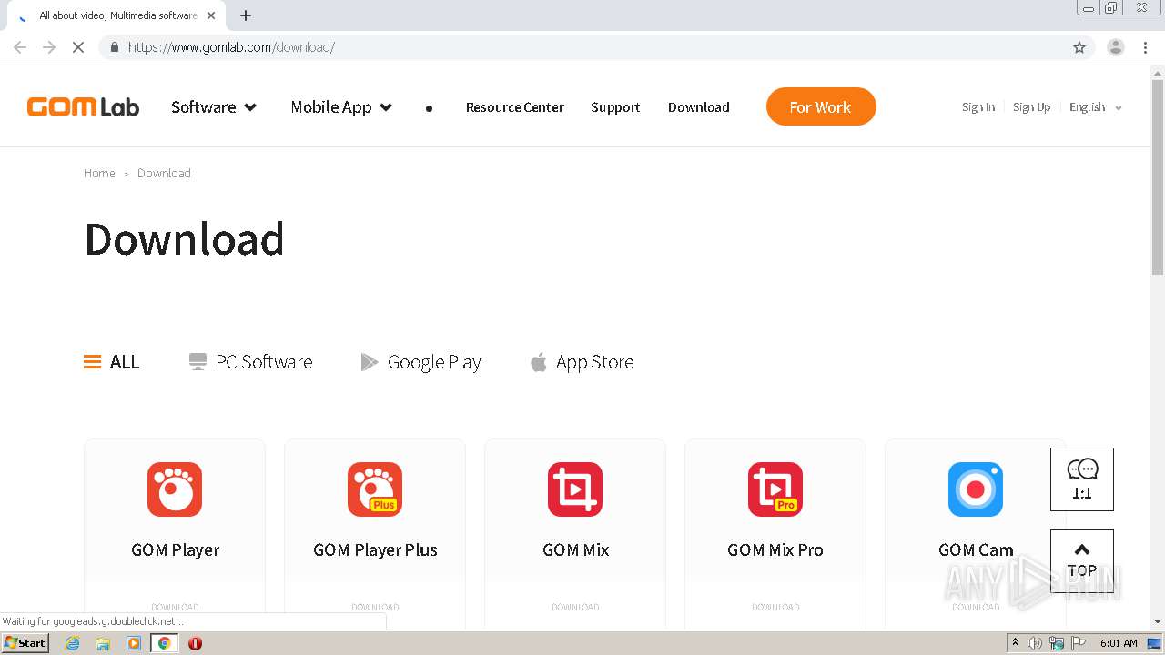Click the GOM Cam title text
Viewport: 1165px width, 655px height.
tap(976, 549)
